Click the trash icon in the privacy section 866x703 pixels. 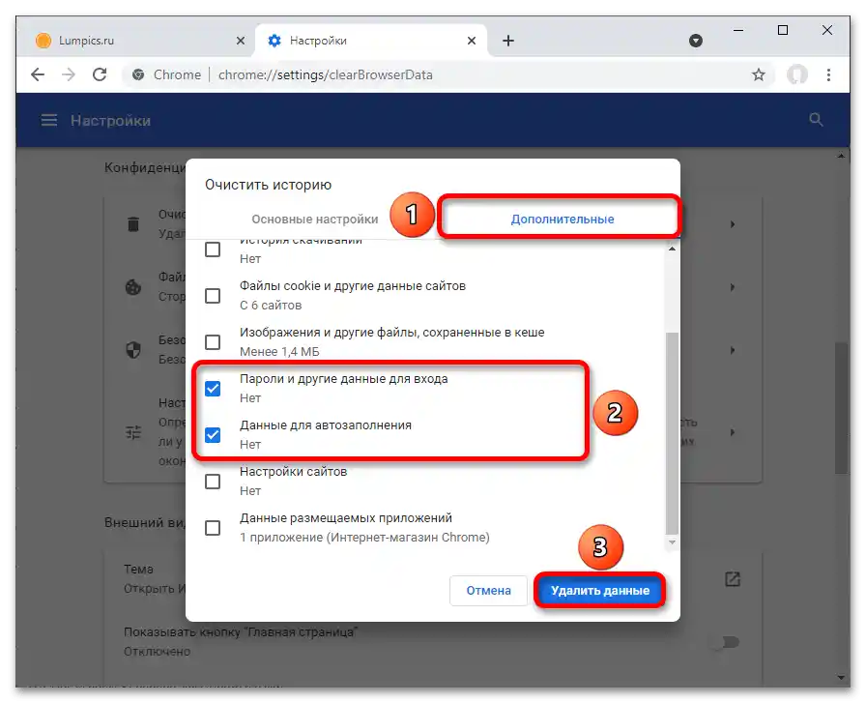pyautogui.click(x=133, y=223)
